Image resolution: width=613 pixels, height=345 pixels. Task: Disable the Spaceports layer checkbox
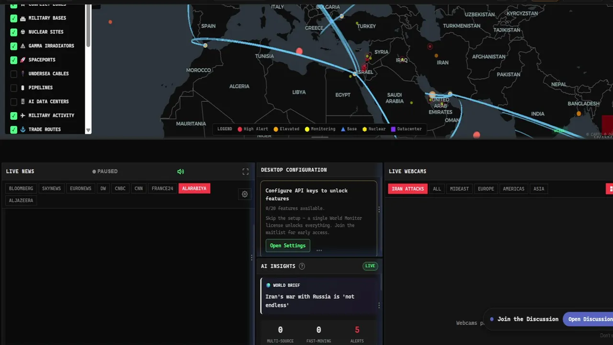[x=14, y=60]
